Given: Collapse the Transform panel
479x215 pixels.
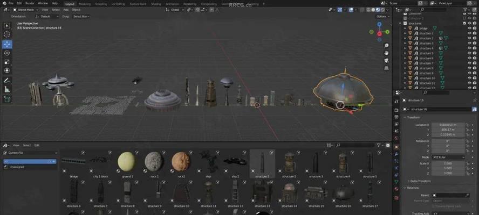Looking at the screenshot, I should (413, 117).
